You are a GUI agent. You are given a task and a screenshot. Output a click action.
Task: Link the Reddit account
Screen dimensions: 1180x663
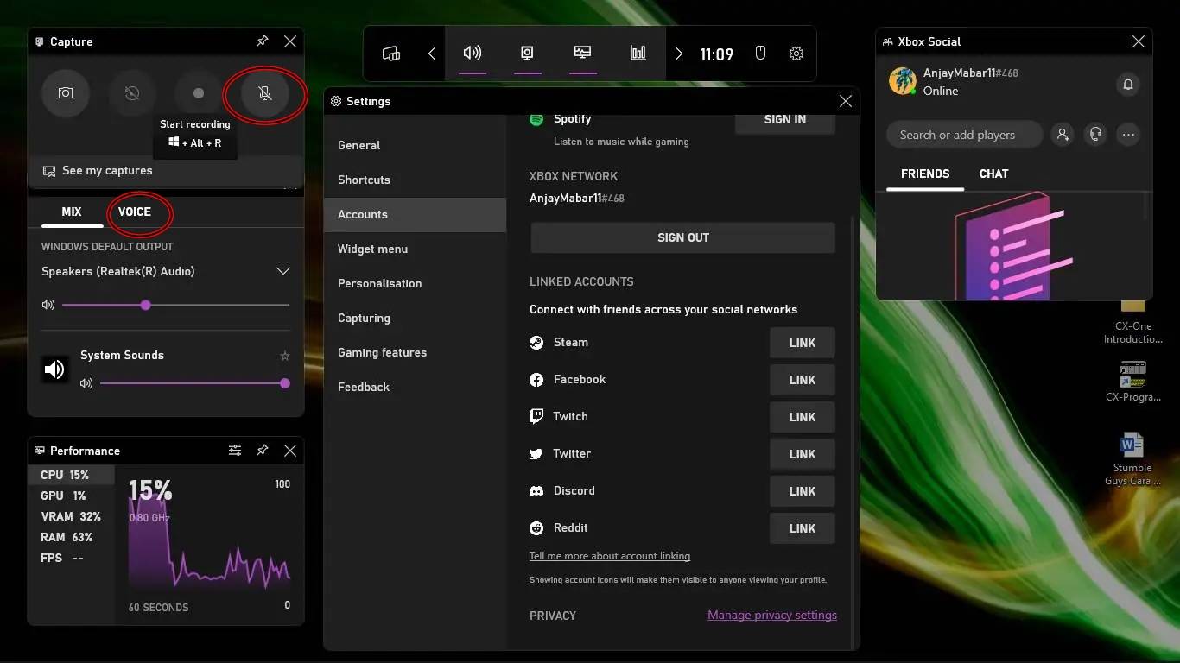tap(803, 528)
